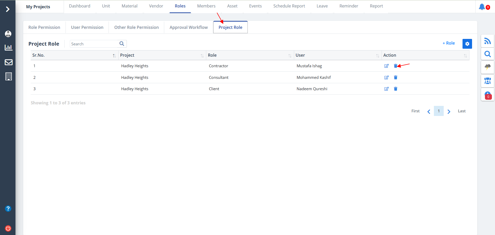This screenshot has height=235, width=495.
Task: Expand the left sidebar with chevron
Action: [x=8, y=9]
